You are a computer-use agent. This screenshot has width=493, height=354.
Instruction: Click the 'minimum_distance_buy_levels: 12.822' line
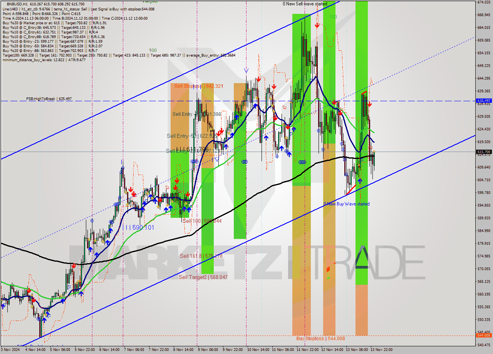pos(44,60)
